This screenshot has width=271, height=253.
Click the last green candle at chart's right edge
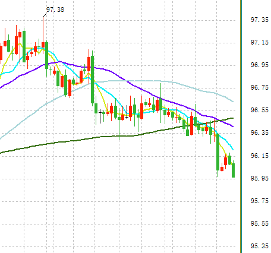point(234,170)
